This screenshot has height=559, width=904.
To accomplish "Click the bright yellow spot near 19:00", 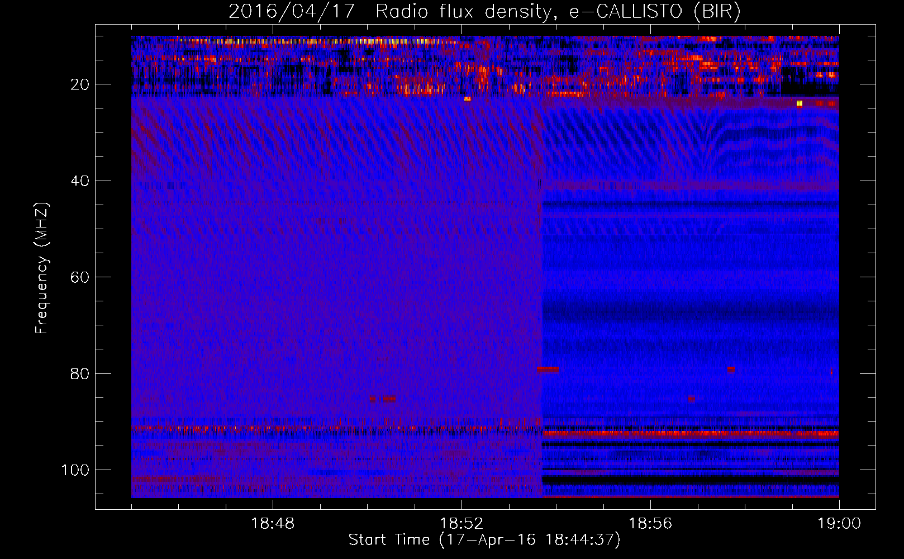I will pyautogui.click(x=800, y=103).
